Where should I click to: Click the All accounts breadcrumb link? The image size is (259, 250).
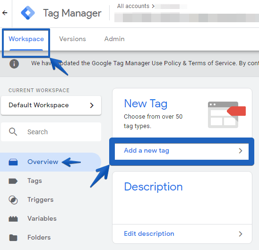(133, 6)
